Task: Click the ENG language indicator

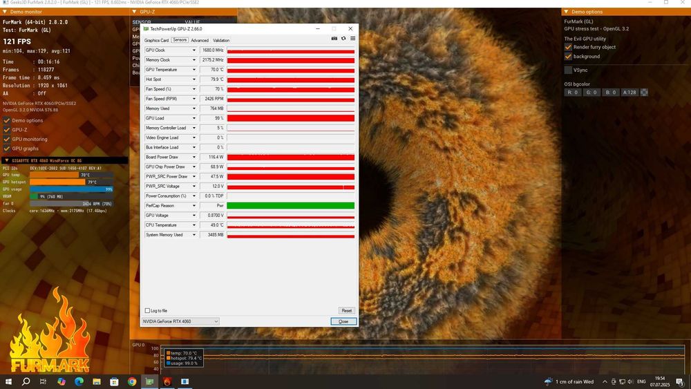Action: point(642,381)
